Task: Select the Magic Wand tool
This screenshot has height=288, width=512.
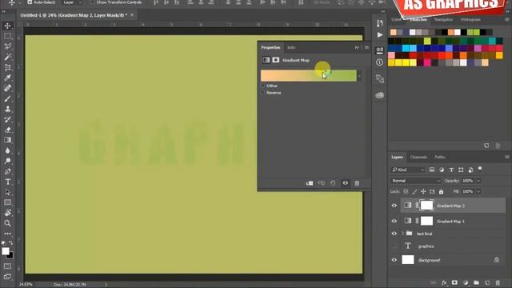Action: point(7,57)
